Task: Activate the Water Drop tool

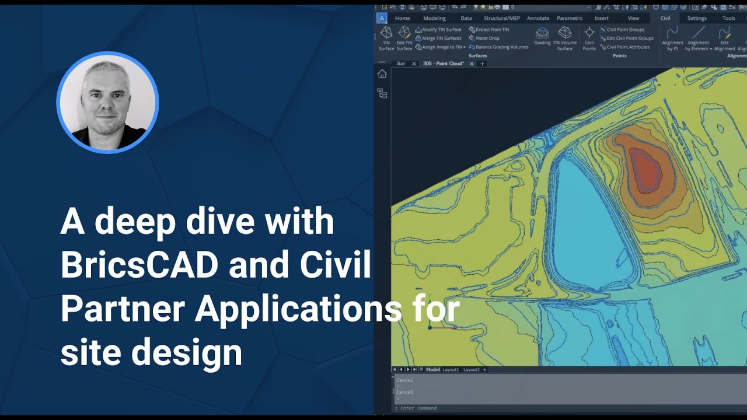Action: (x=484, y=38)
